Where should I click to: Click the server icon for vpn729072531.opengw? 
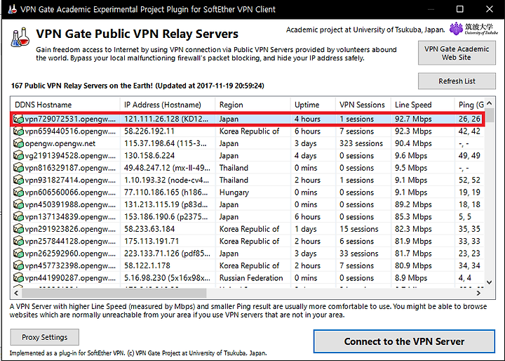point(18,119)
